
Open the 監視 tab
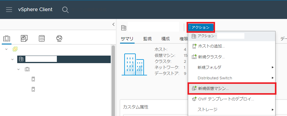[x=148, y=39]
